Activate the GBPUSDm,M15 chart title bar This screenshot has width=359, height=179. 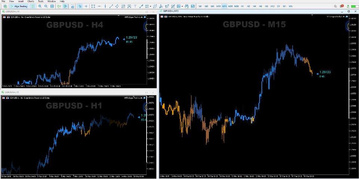point(258,11)
